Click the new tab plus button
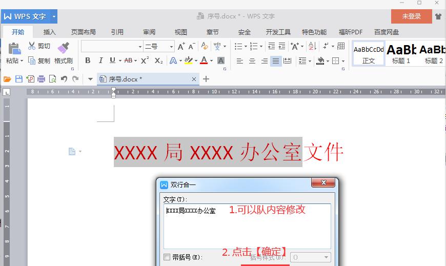Screen dimensions: 446x266 (x=206, y=79)
